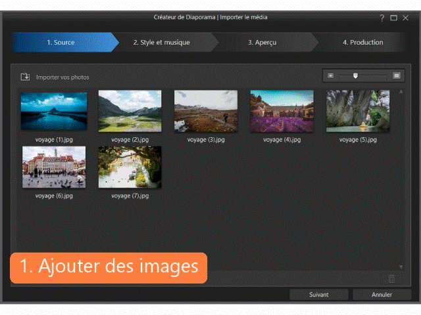This screenshot has width=421, height=315.
Task: Select the voyage (1).jpg thumbnail
Action: 54,111
